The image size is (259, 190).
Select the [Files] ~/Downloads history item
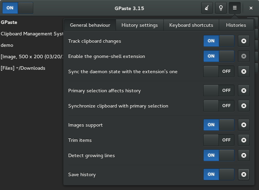coord(32,68)
